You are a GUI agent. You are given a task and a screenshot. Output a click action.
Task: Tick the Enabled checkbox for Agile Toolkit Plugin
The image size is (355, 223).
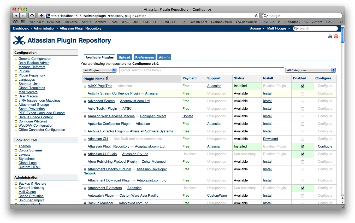[303, 109]
